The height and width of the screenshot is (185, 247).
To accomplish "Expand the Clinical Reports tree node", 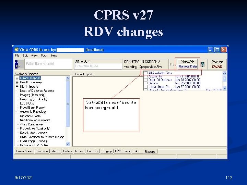I will click(x=17, y=78).
